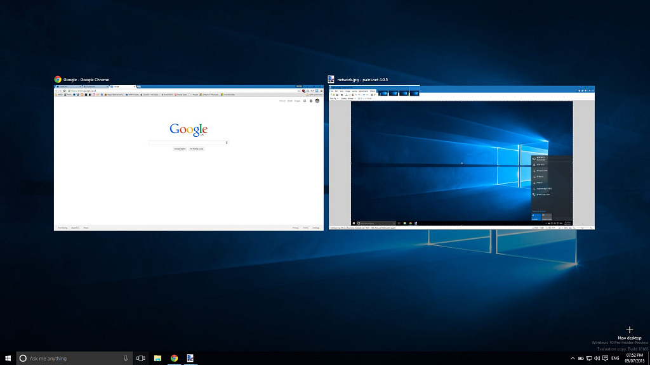Add a New desktop
650x365 pixels.
629,333
